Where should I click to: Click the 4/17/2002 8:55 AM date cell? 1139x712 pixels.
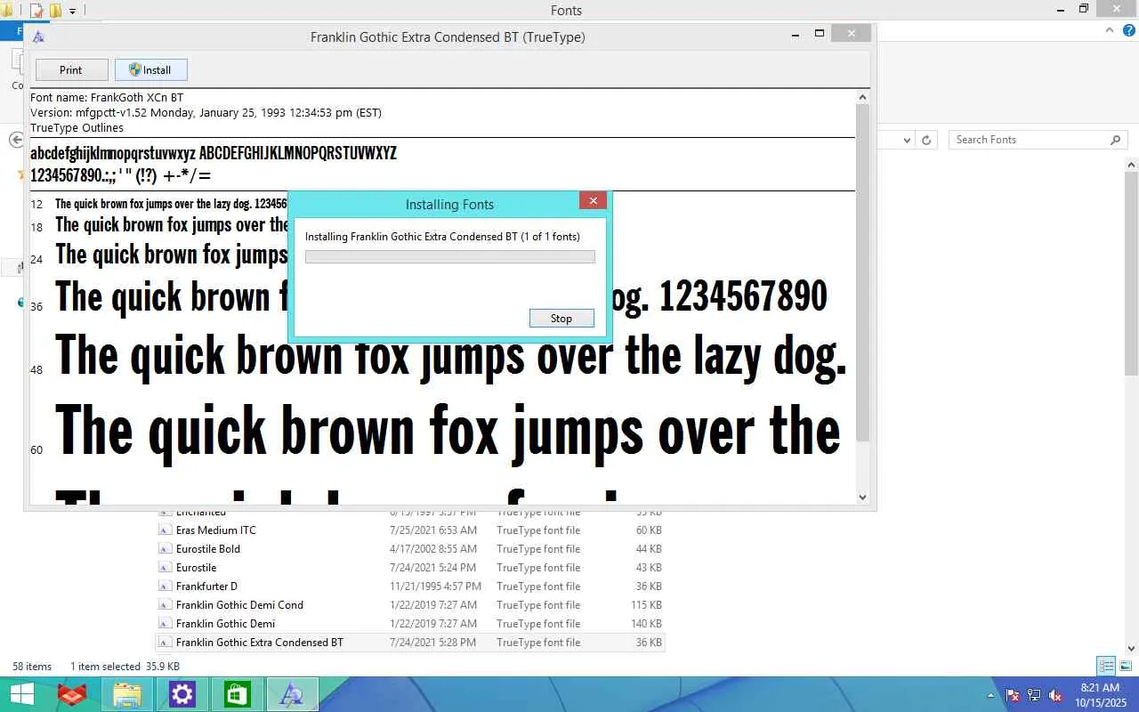[433, 549]
